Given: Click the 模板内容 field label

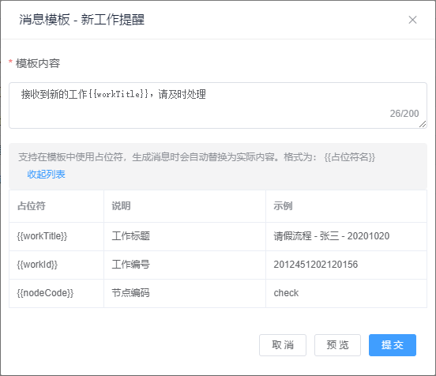Looking at the screenshot, I should [x=38, y=63].
